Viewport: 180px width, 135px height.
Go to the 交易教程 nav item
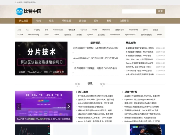124,21
